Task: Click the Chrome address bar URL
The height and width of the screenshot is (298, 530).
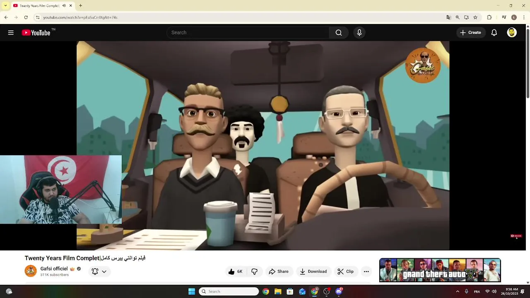Action: pos(80,17)
